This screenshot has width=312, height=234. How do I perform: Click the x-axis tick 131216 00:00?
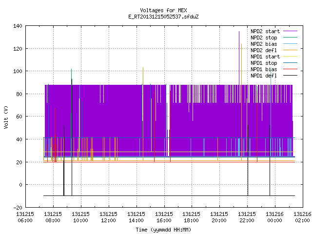275,217
